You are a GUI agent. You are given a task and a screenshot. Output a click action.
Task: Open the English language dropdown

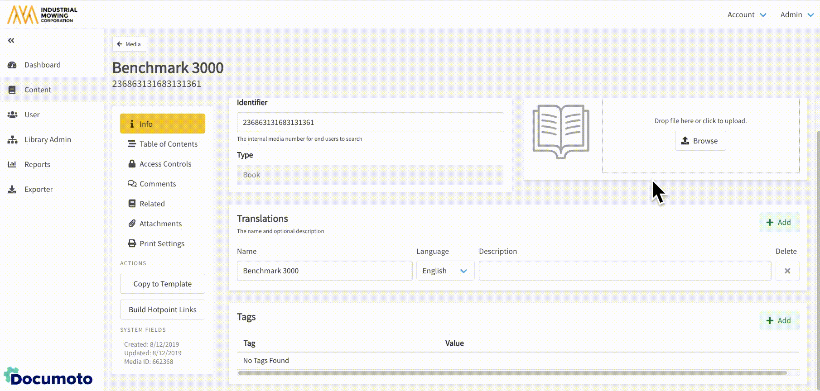pyautogui.click(x=445, y=271)
